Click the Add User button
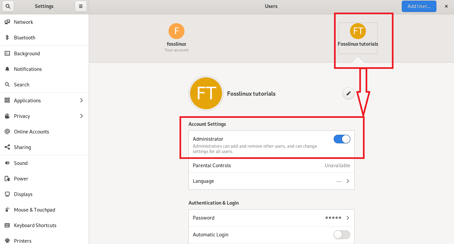The height and width of the screenshot is (244, 454). (x=419, y=6)
